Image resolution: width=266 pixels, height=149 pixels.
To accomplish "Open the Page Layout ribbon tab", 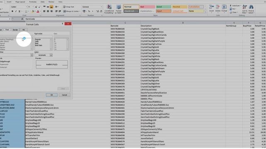I will [20, 2].
